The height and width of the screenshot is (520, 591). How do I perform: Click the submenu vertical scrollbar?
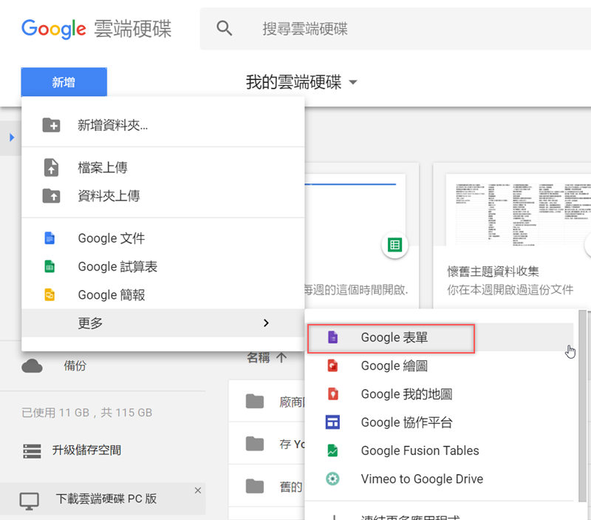(x=582, y=405)
